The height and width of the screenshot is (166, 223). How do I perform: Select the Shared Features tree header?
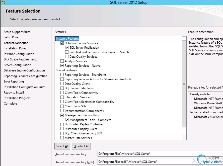[x=66, y=70]
